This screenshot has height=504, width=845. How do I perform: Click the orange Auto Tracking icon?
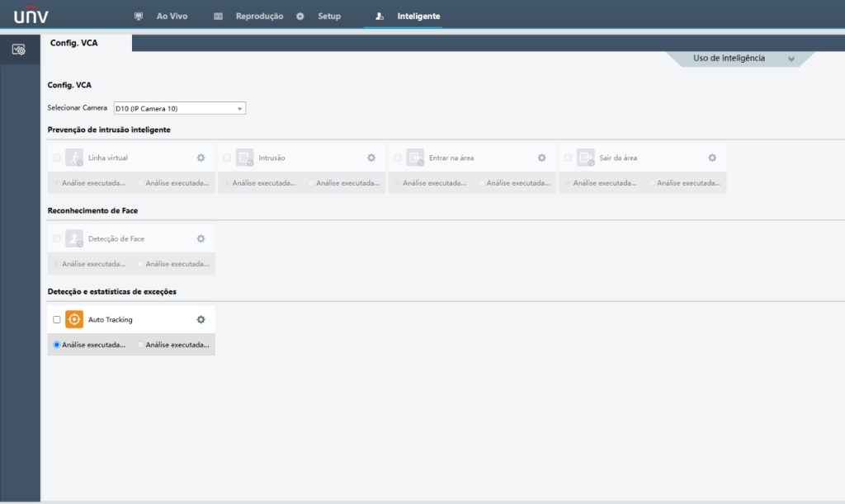[74, 319]
